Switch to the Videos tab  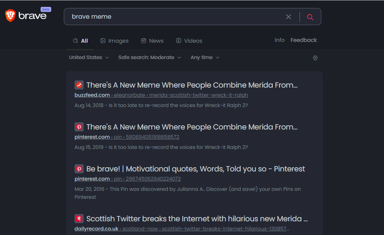[x=189, y=41]
